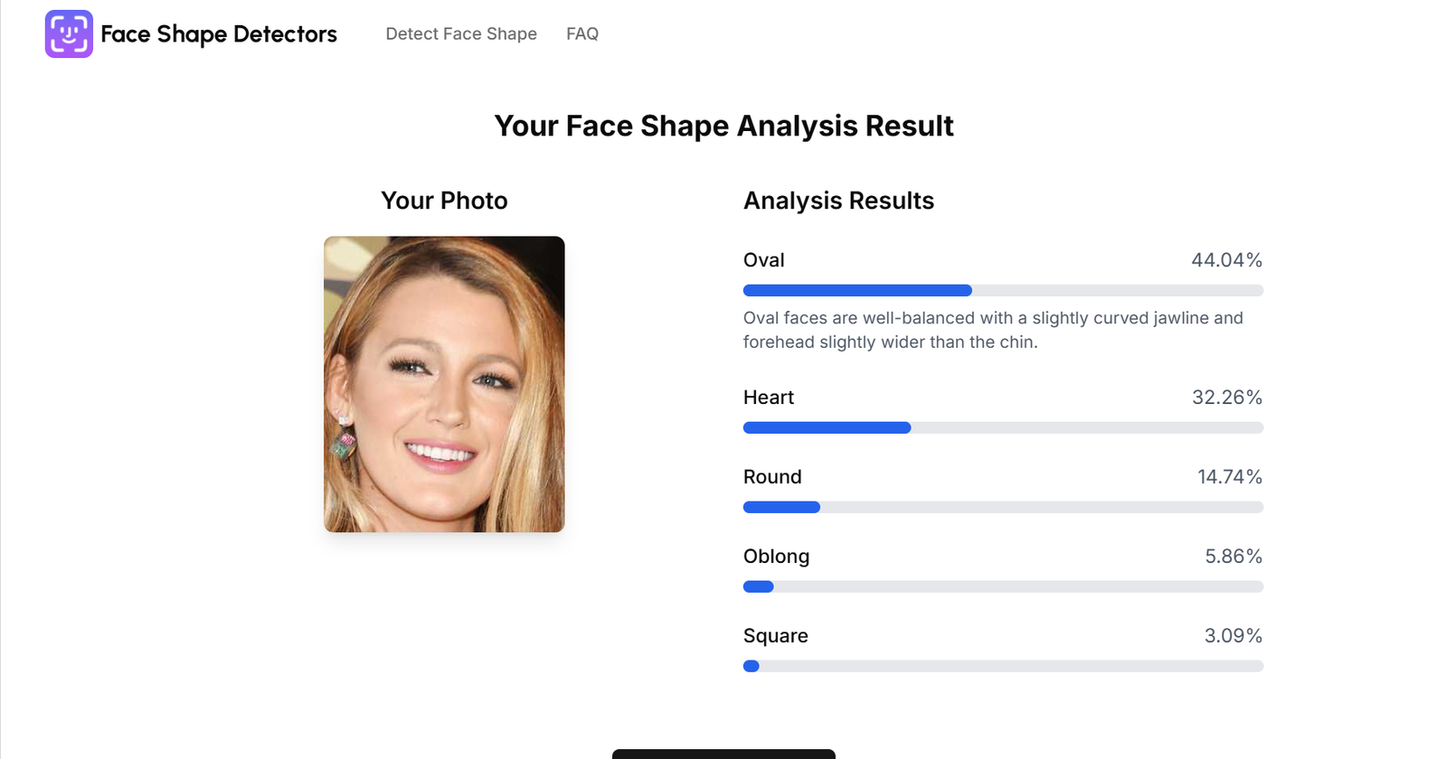The height and width of the screenshot is (759, 1447).
Task: Go to the FAQ page
Action: tap(582, 34)
